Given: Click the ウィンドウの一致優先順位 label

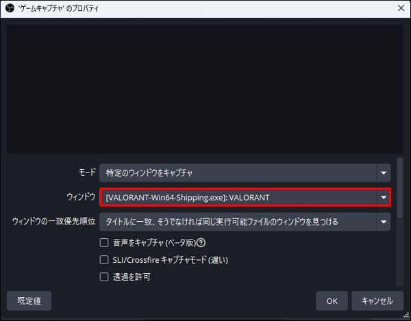Looking at the screenshot, I should pos(53,222).
